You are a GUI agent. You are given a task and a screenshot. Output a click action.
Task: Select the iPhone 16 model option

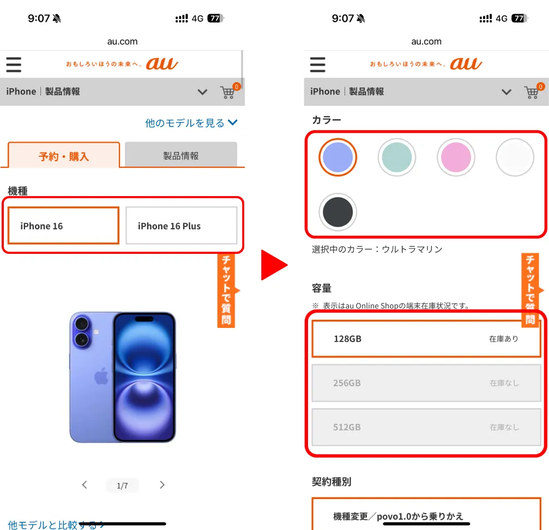(x=63, y=226)
